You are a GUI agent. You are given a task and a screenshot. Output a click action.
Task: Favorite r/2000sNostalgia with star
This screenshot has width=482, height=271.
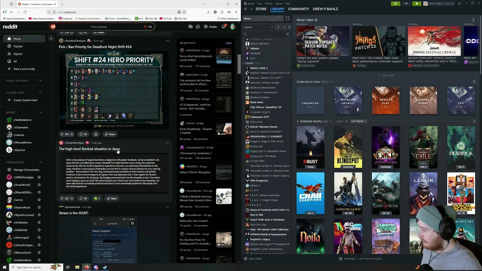39,177
